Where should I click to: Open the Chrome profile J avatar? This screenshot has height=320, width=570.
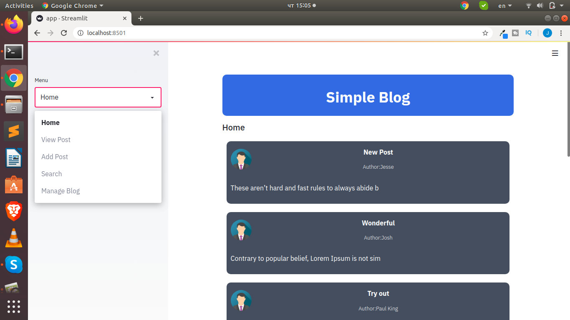pos(547,33)
